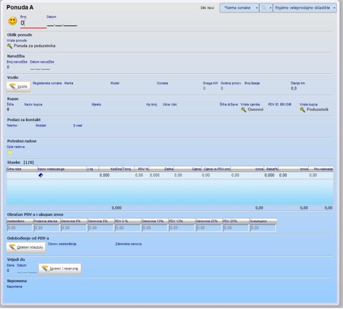The height and width of the screenshot is (309, 343).
Task: Click the Svekupno total field
Action: pos(263,228)
